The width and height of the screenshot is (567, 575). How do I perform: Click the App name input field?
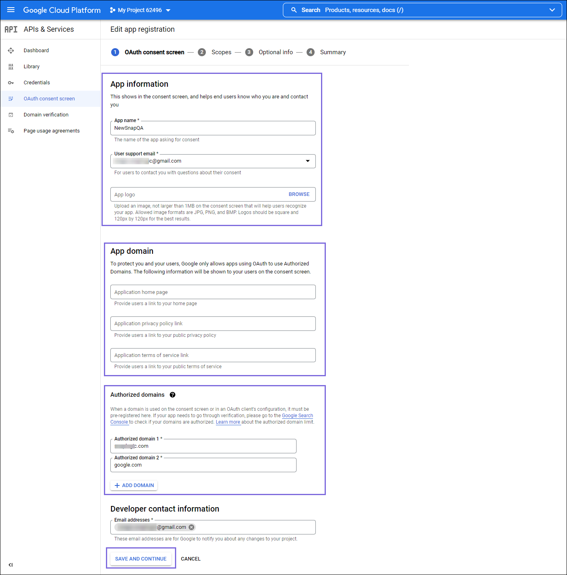[x=213, y=128]
